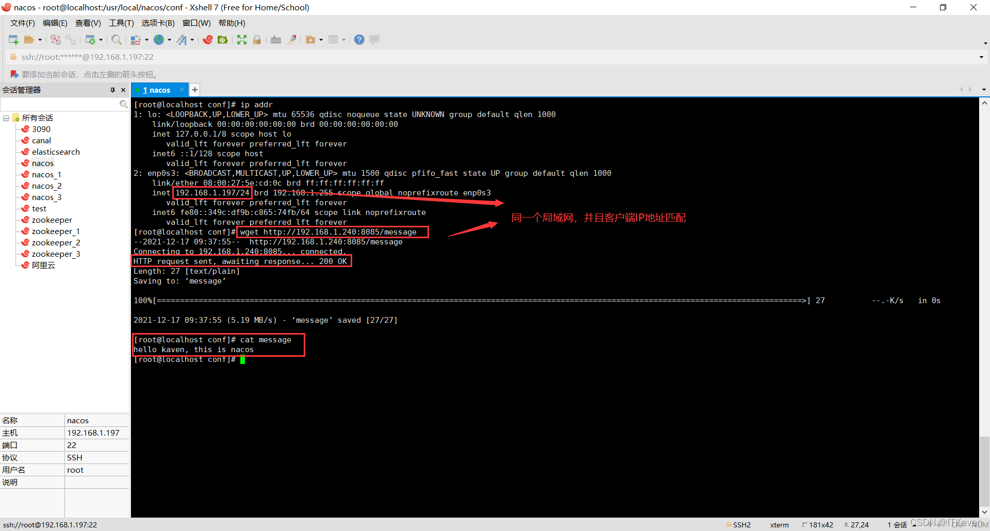The image size is (990, 531).
Task: Click the Reconnect chain-link icon
Action: pos(71,40)
